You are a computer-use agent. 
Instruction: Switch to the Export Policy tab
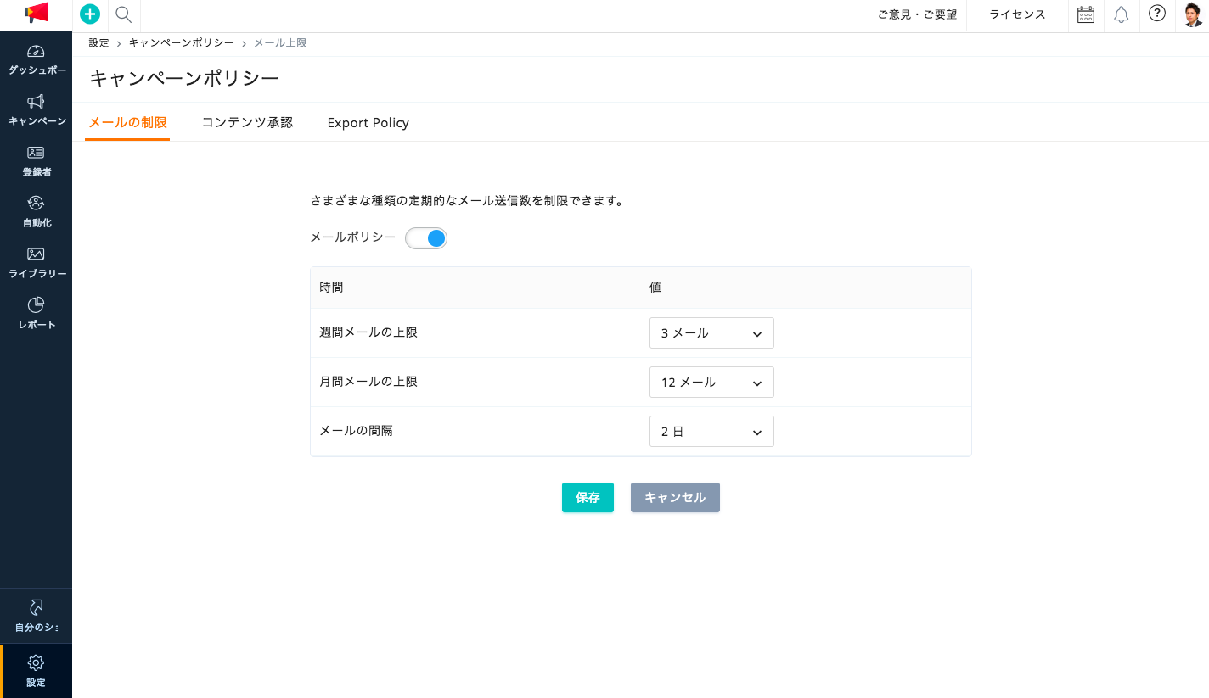tap(368, 123)
